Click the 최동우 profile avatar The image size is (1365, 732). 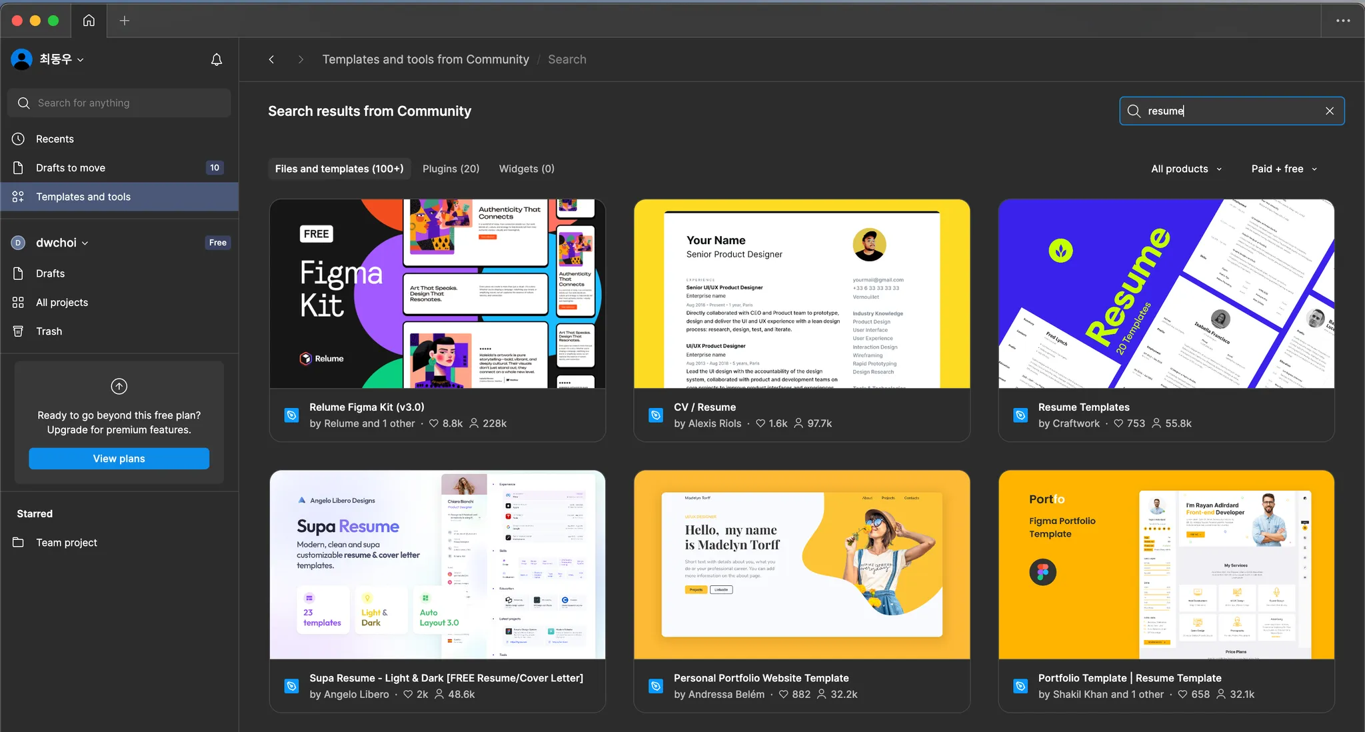coord(21,59)
